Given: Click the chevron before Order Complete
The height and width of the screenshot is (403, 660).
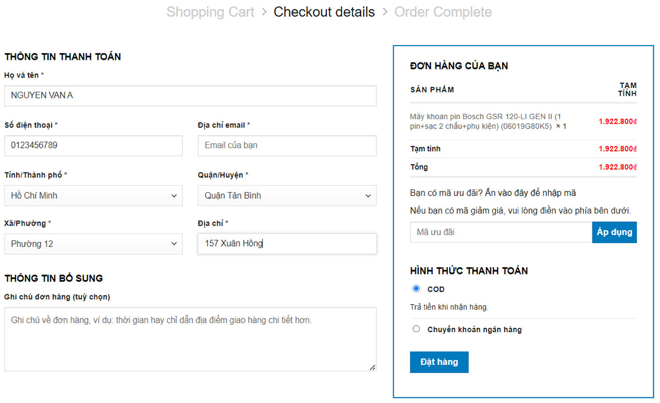Looking at the screenshot, I should (385, 12).
